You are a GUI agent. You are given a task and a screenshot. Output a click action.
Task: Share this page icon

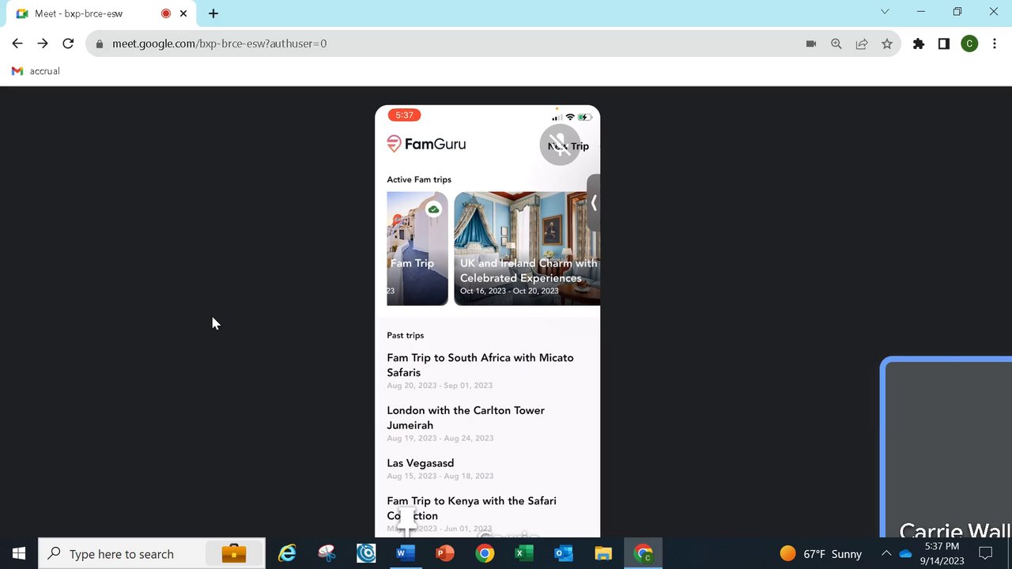862,44
